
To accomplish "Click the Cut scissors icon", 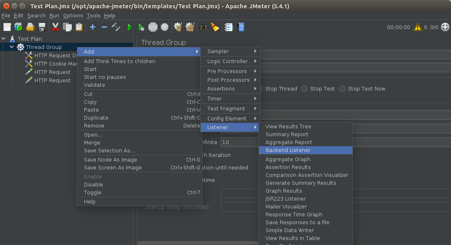I will (55, 27).
